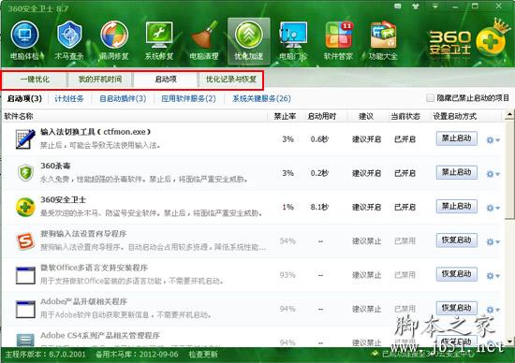This screenshot has width=515, height=363.
Task: Expand gear options for 360安全卫士 row
Action: (493, 208)
